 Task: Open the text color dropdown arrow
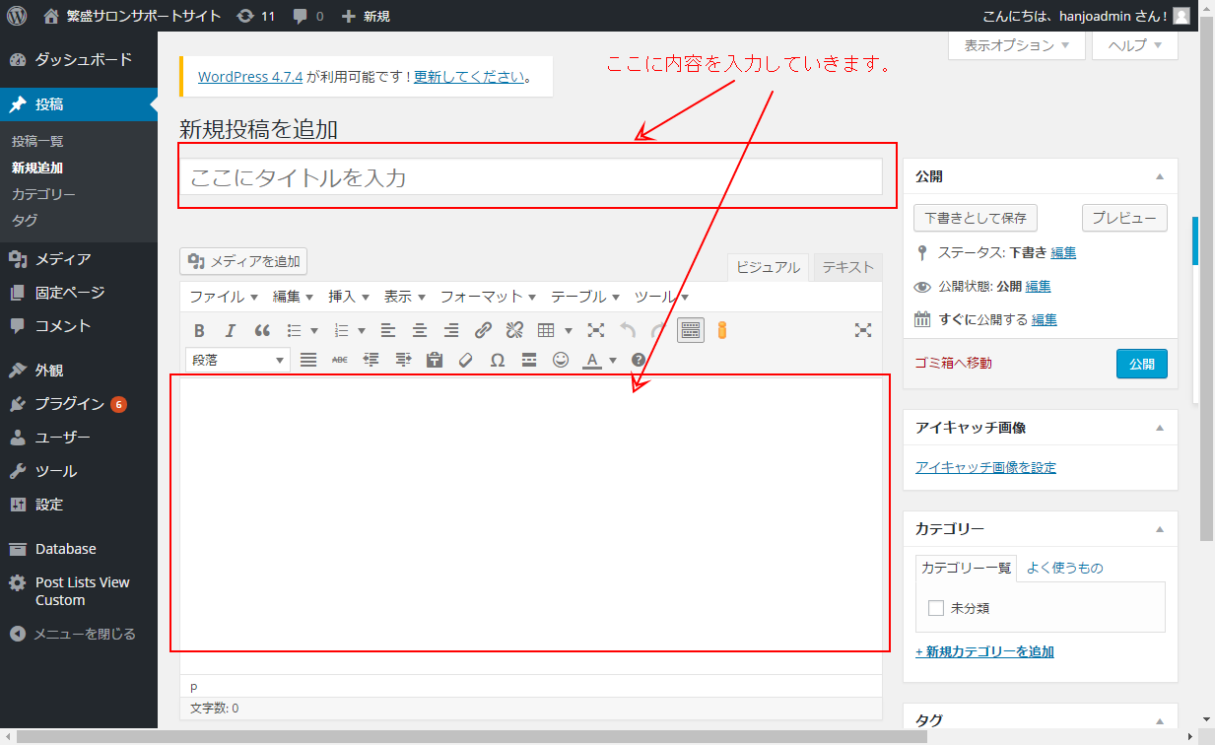[x=613, y=361]
